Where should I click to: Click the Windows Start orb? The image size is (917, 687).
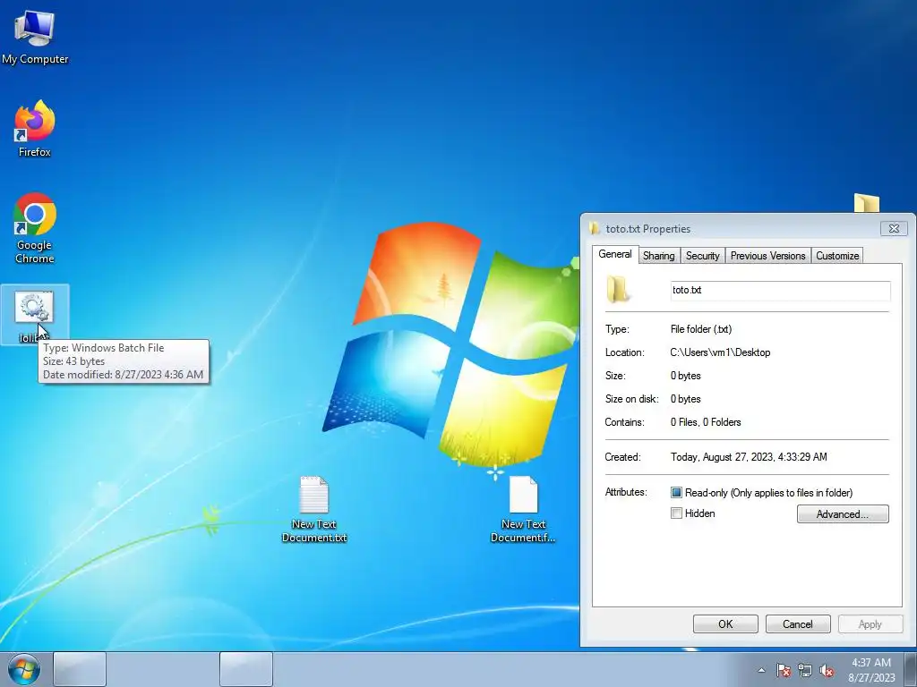pyautogui.click(x=24, y=669)
